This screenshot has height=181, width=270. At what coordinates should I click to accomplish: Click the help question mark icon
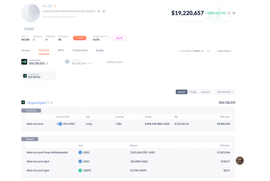[234, 13]
